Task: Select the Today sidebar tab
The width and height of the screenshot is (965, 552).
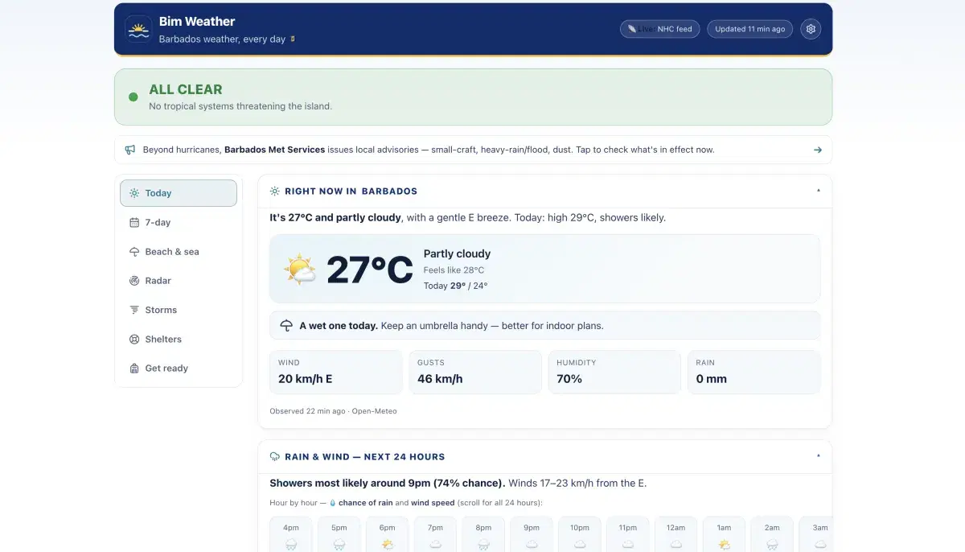Action: coord(179,193)
